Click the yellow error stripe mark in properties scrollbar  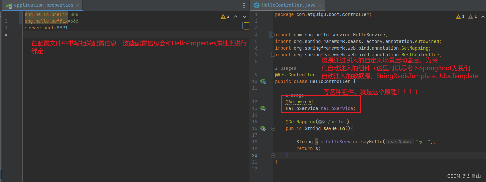(246, 23)
